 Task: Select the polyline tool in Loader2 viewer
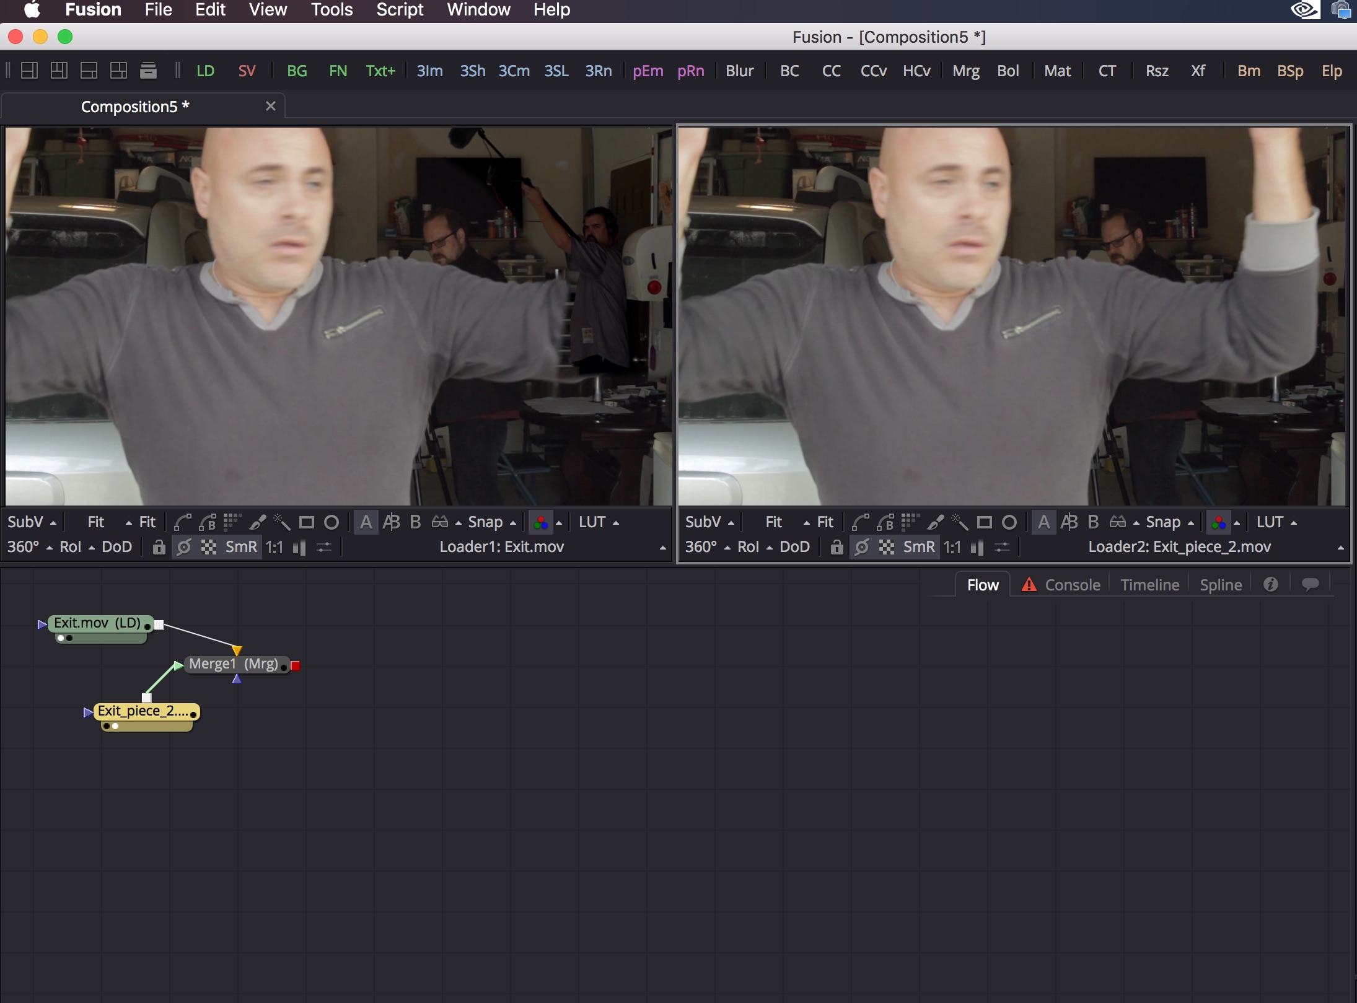[860, 522]
